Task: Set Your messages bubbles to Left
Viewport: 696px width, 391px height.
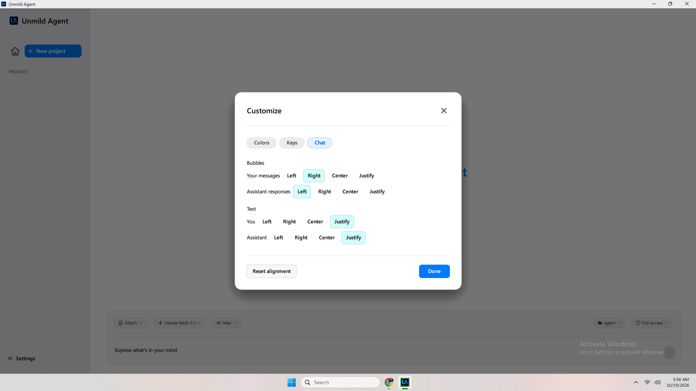Action: coord(291,176)
